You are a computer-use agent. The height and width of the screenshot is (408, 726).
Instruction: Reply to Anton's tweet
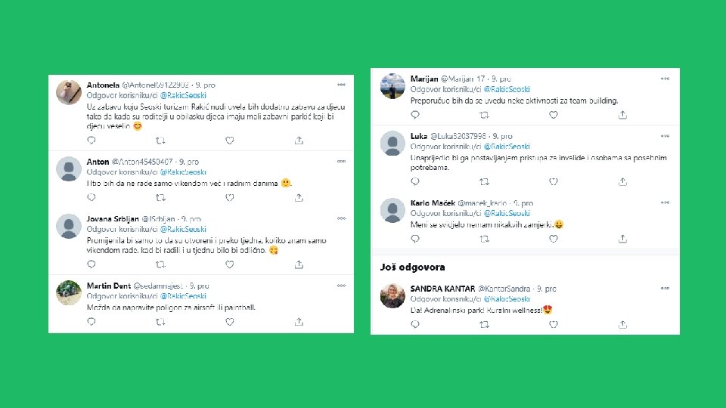point(92,197)
